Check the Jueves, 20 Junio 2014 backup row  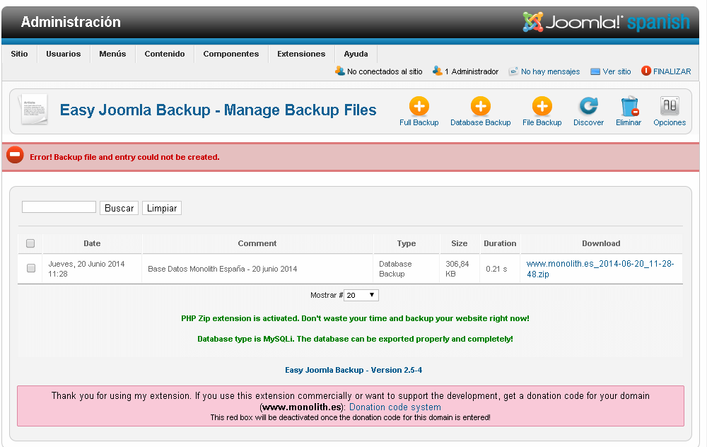pyautogui.click(x=31, y=268)
